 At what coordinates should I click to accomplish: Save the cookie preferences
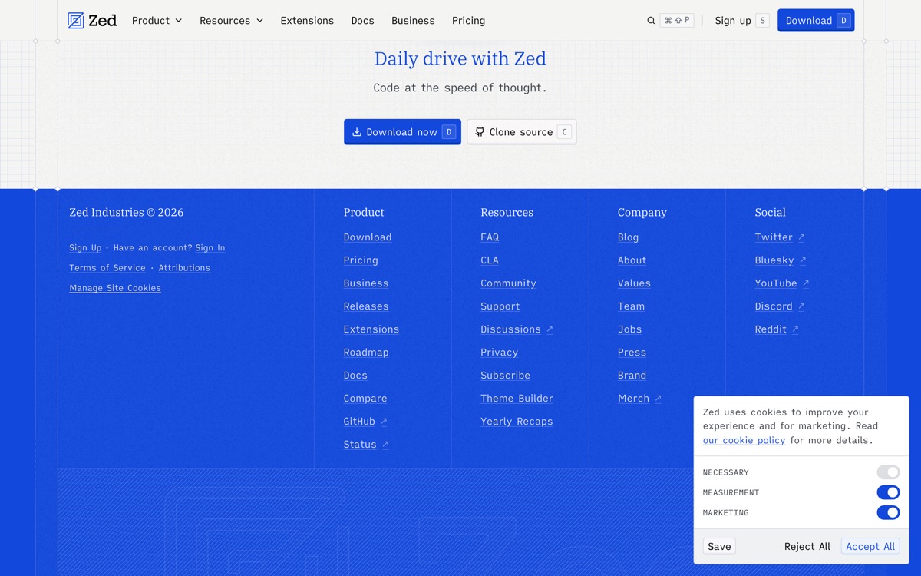pos(719,546)
